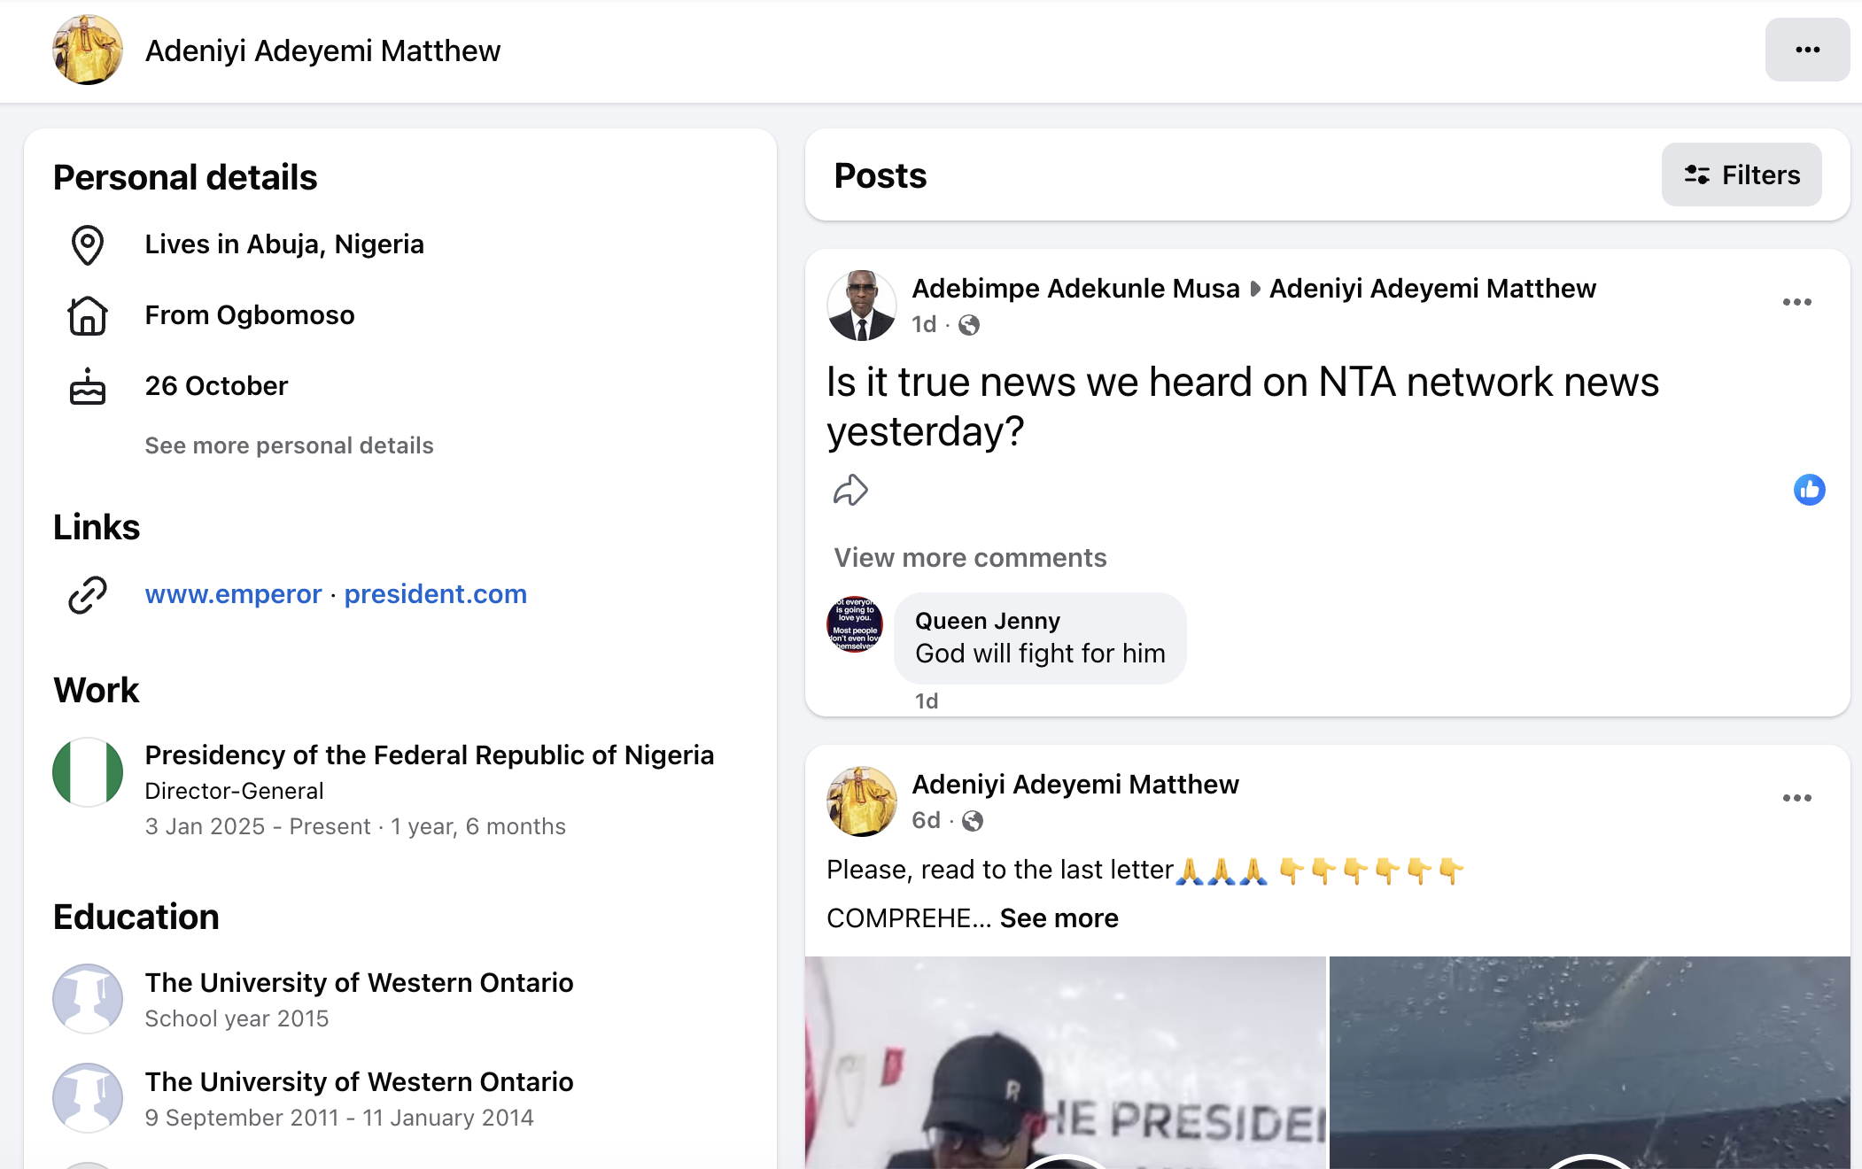The width and height of the screenshot is (1862, 1169).
Task: Expand See more personal details
Action: (289, 445)
